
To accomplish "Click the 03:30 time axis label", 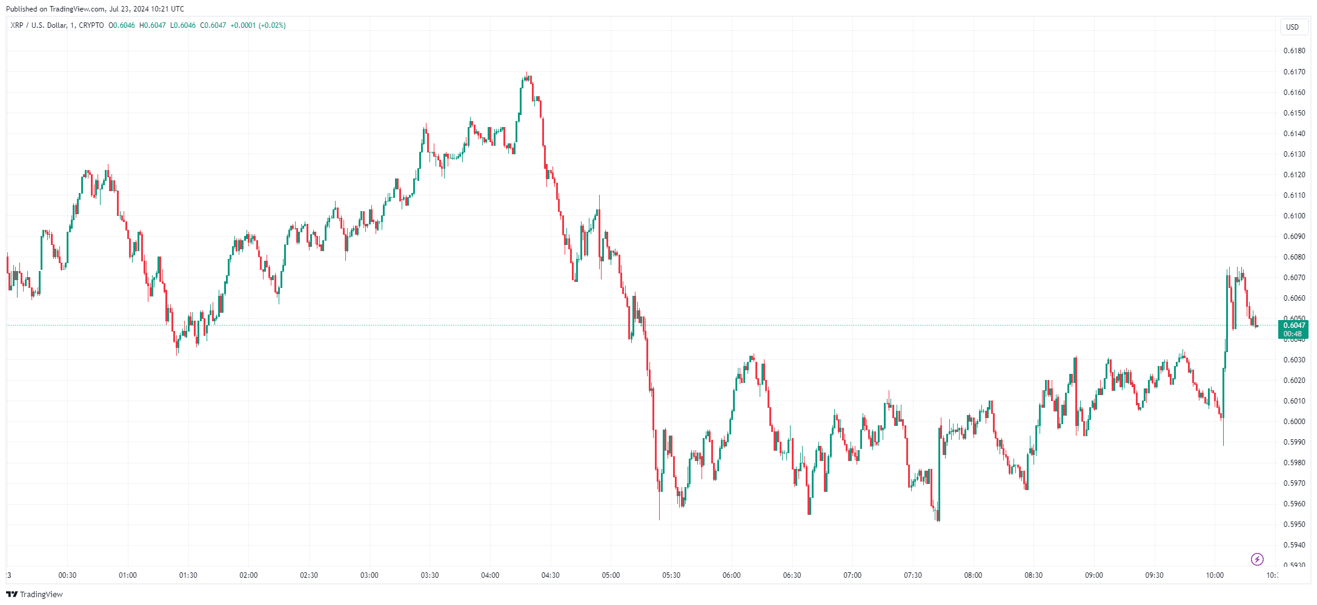I will pos(430,575).
